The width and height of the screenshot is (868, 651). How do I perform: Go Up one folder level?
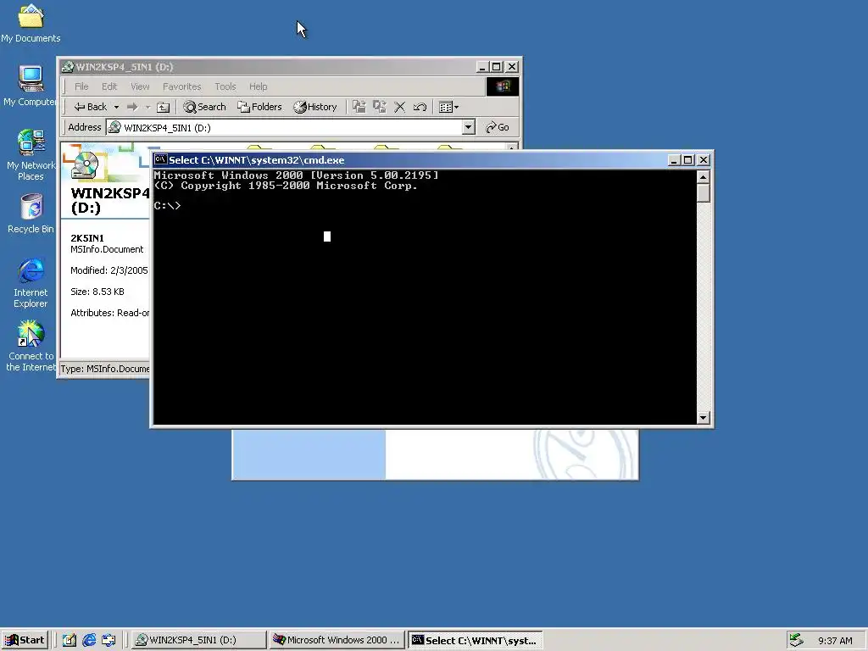(x=163, y=107)
